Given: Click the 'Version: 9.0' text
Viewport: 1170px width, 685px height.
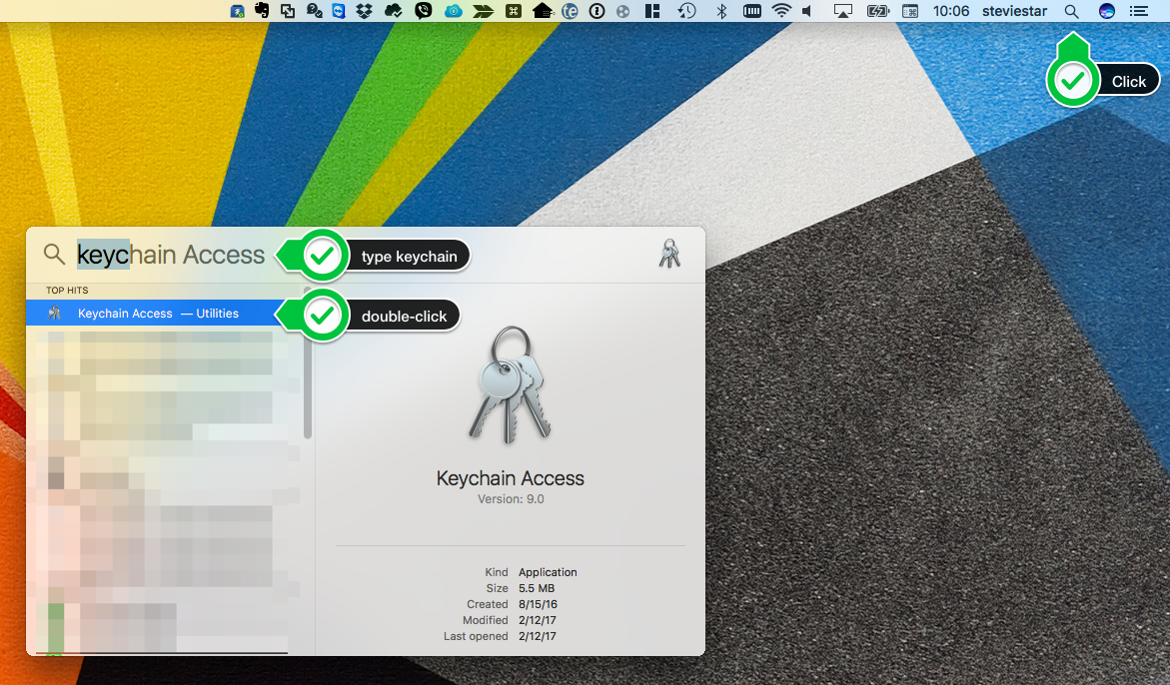Looking at the screenshot, I should click(x=512, y=499).
